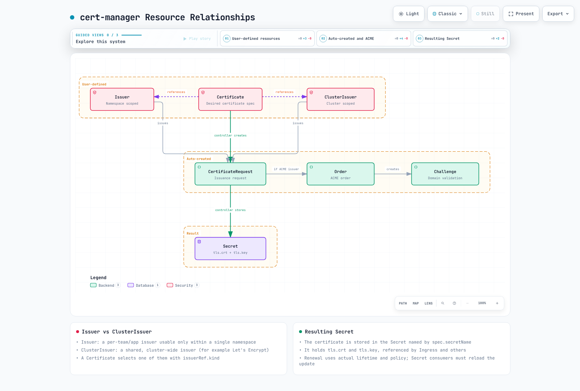Reset zoom via the 100% label
The width and height of the screenshot is (580, 391).
[482, 303]
